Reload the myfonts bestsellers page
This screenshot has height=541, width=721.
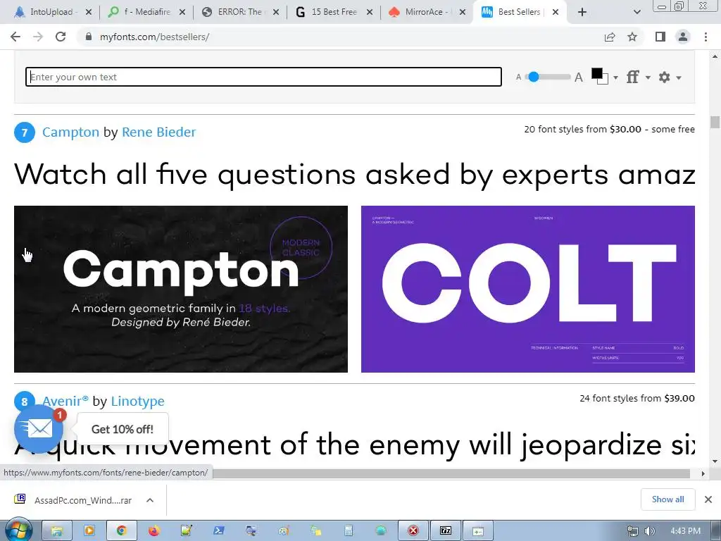pos(61,37)
